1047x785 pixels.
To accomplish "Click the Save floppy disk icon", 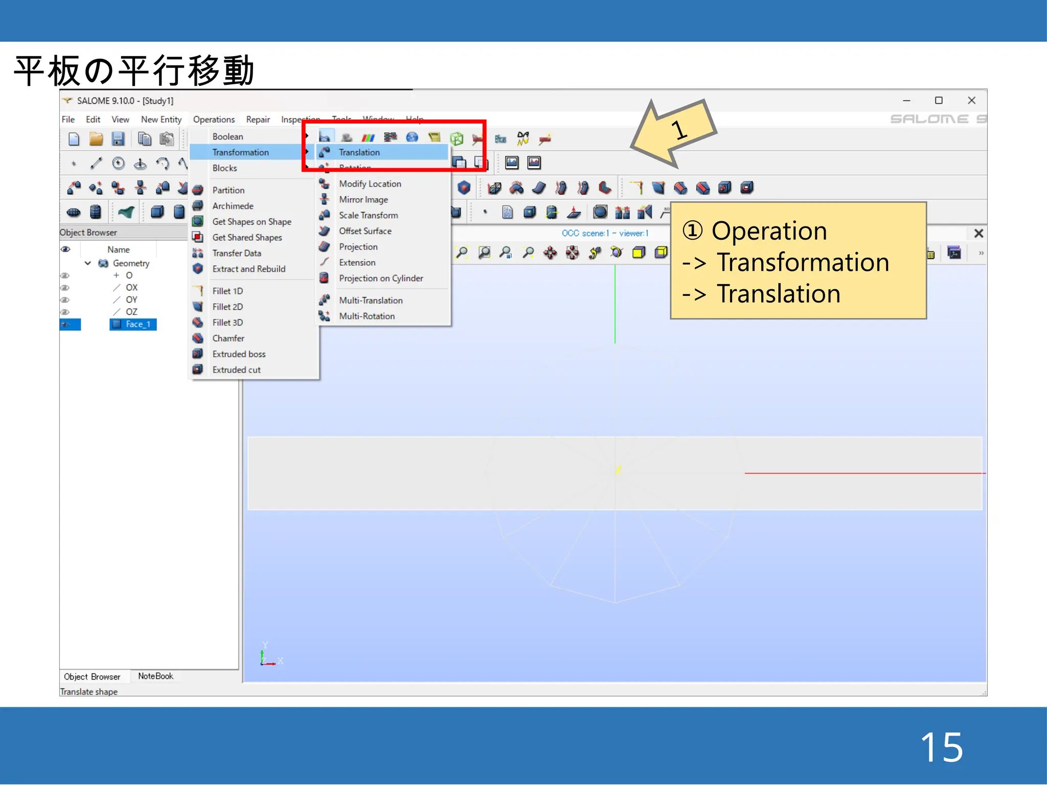I will 118,139.
